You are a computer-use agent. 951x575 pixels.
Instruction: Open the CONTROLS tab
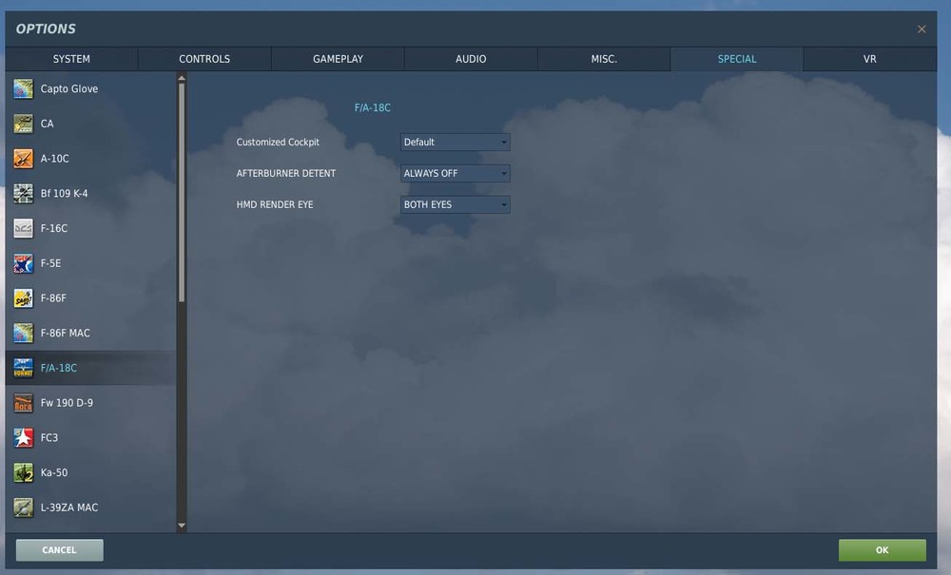pos(204,59)
